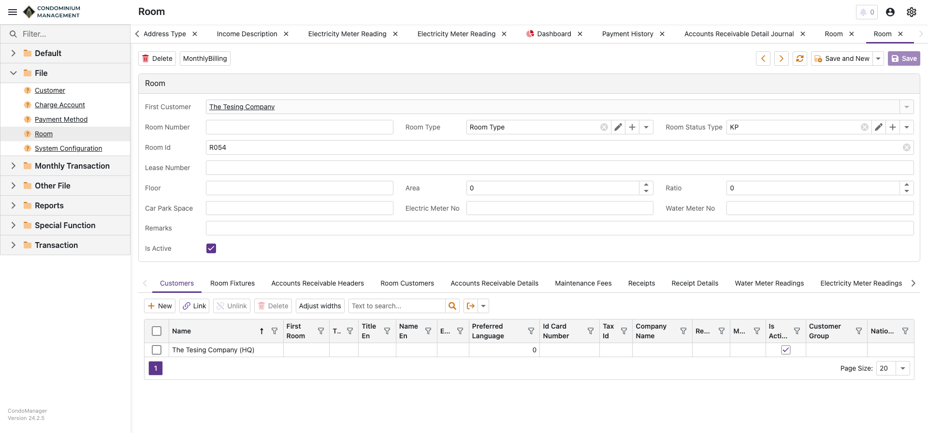The width and height of the screenshot is (928, 433).
Task: Click the refresh icon in the toolbar
Action: [x=800, y=58]
